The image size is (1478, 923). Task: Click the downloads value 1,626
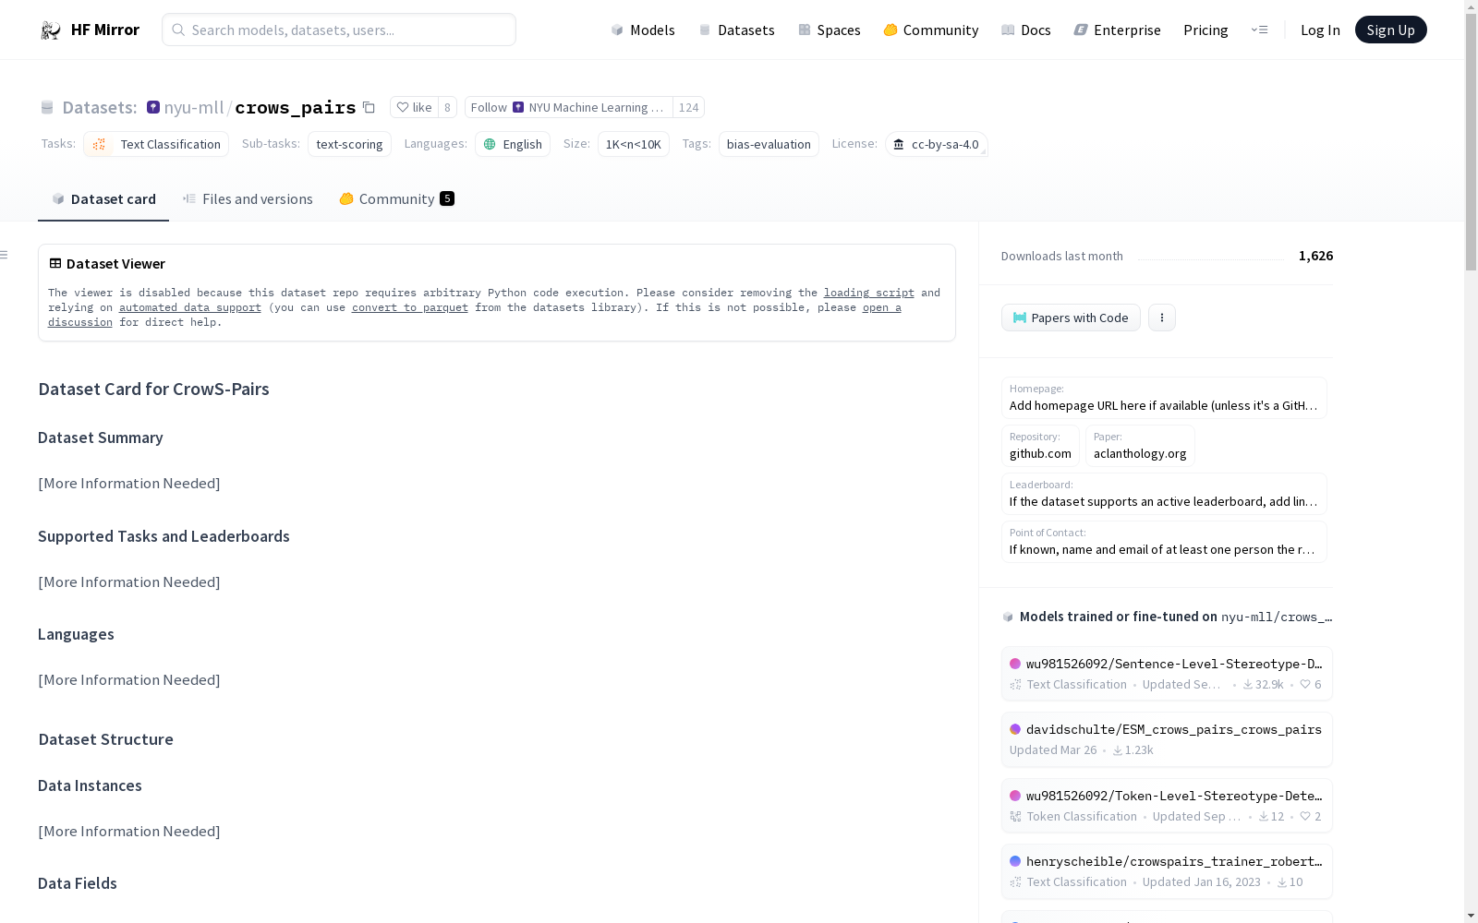(x=1315, y=256)
